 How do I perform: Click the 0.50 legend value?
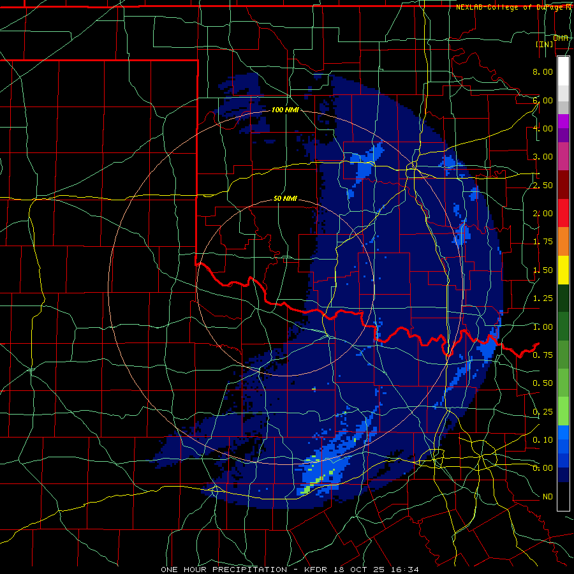pyautogui.click(x=543, y=383)
